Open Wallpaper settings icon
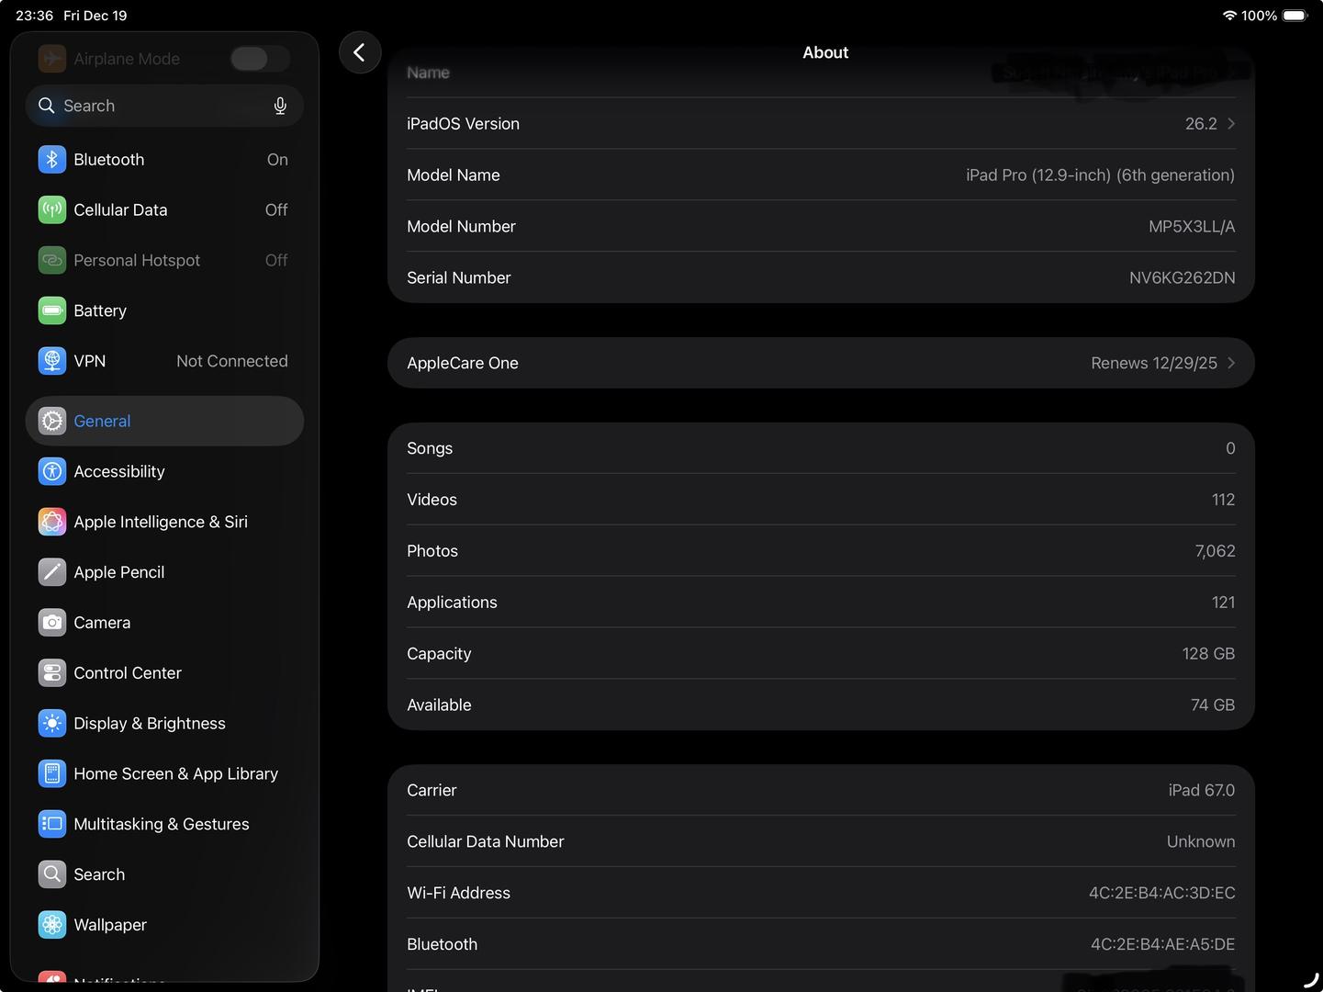This screenshot has width=1323, height=992. pyautogui.click(x=52, y=925)
